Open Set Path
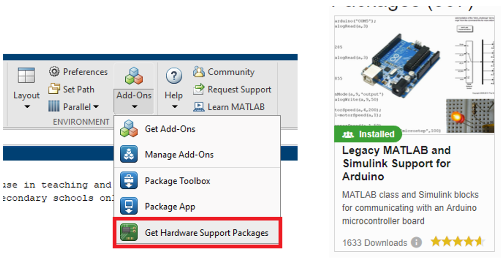This screenshot has height=259, width=504. click(x=78, y=89)
